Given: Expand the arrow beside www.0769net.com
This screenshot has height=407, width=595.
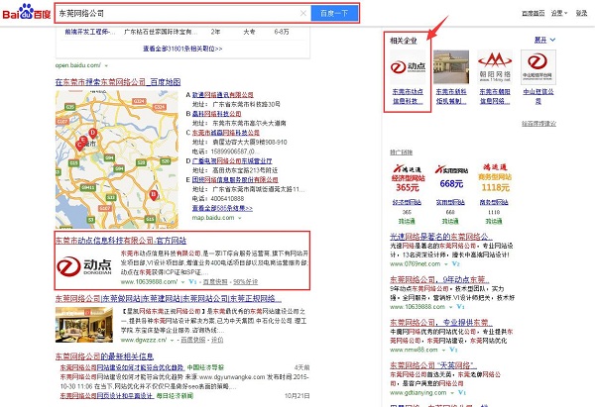Looking at the screenshot, I should pos(446,263).
